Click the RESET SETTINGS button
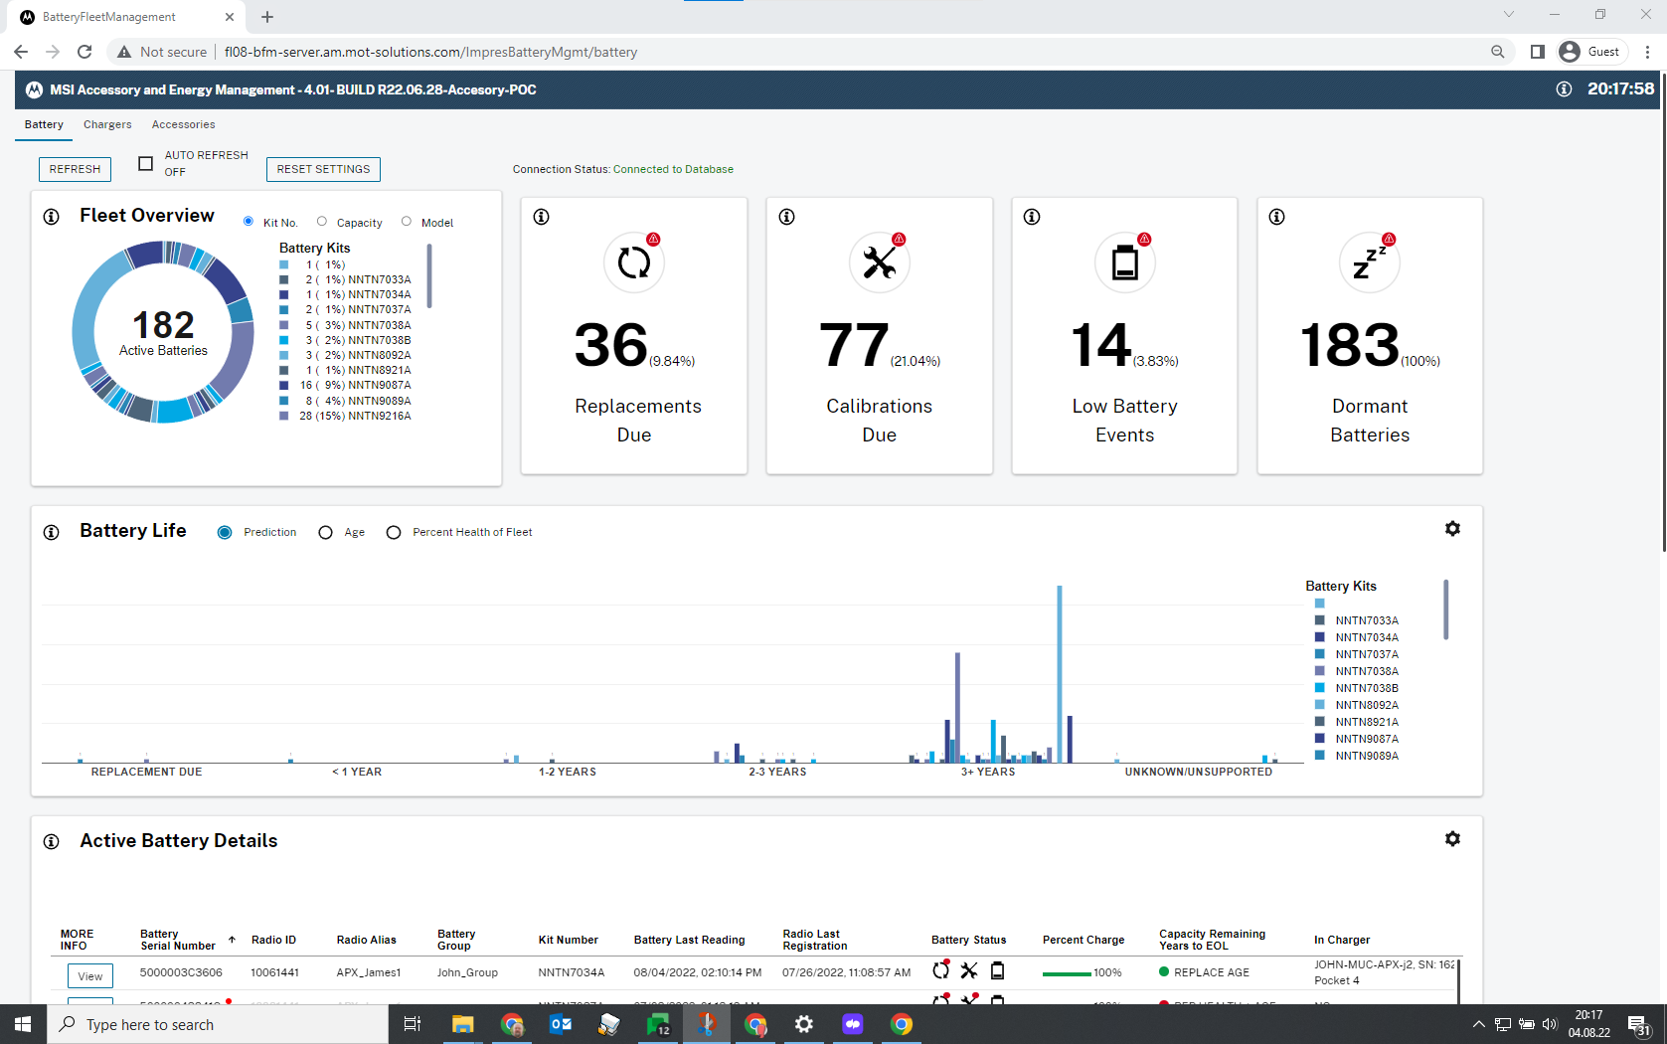The height and width of the screenshot is (1044, 1667). coord(323,169)
